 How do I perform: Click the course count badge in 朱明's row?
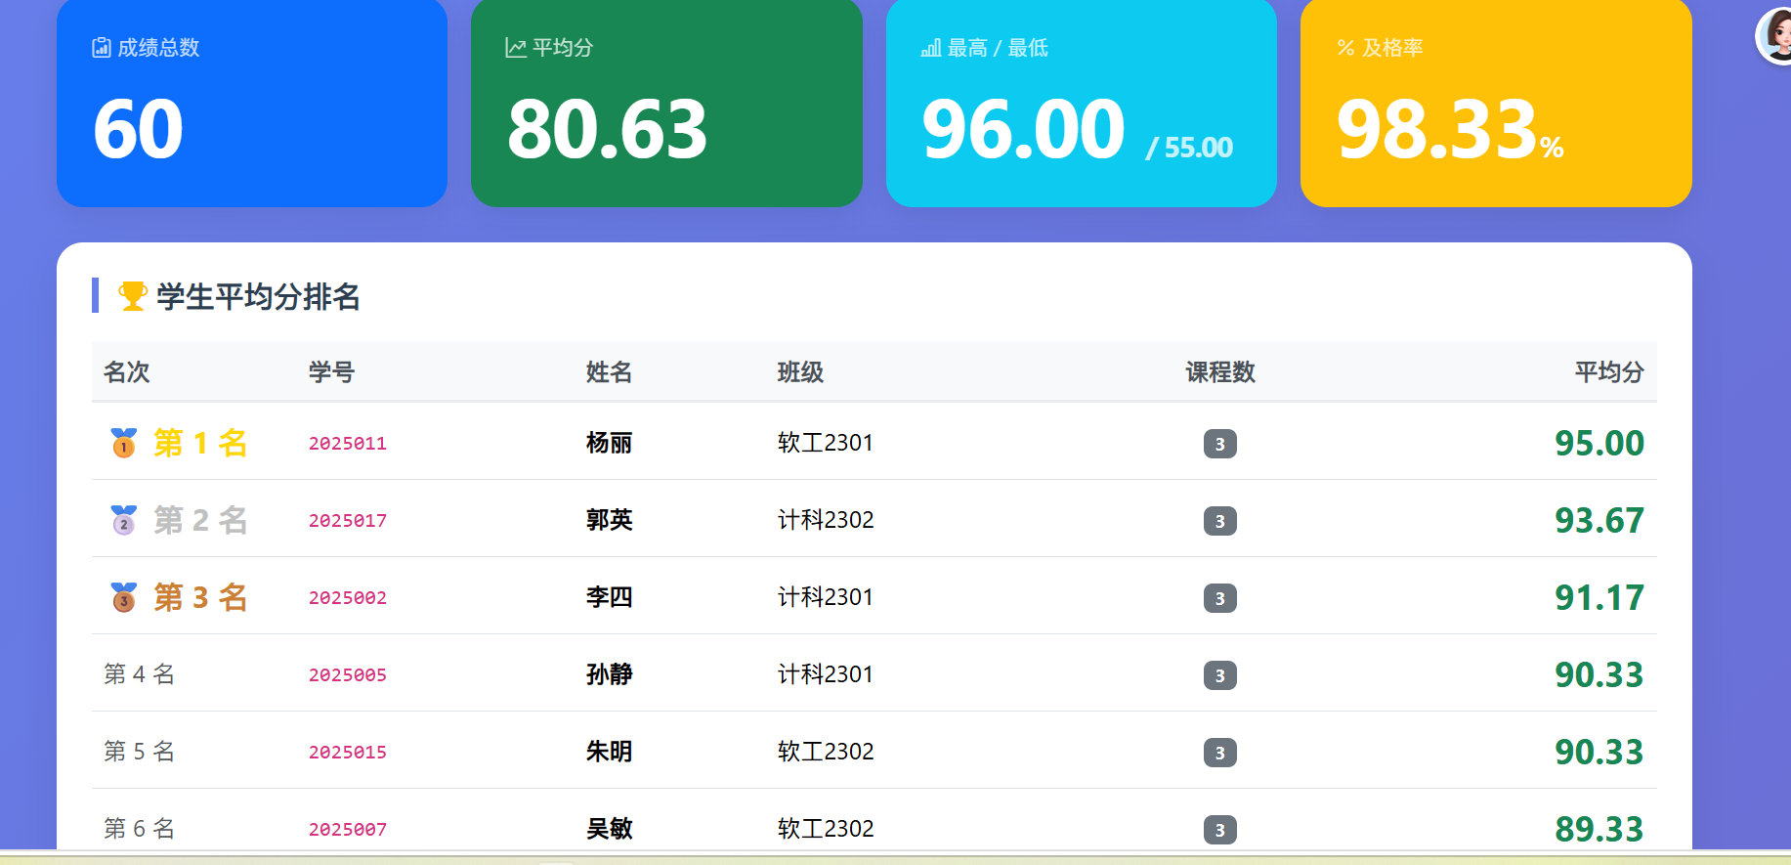(x=1220, y=753)
